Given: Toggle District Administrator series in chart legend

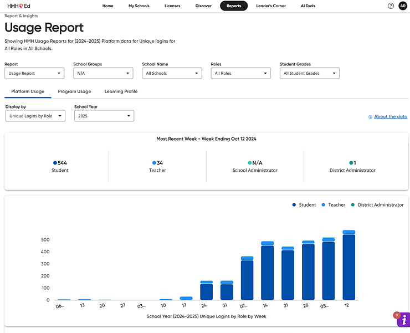Looking at the screenshot, I should coord(377,205).
